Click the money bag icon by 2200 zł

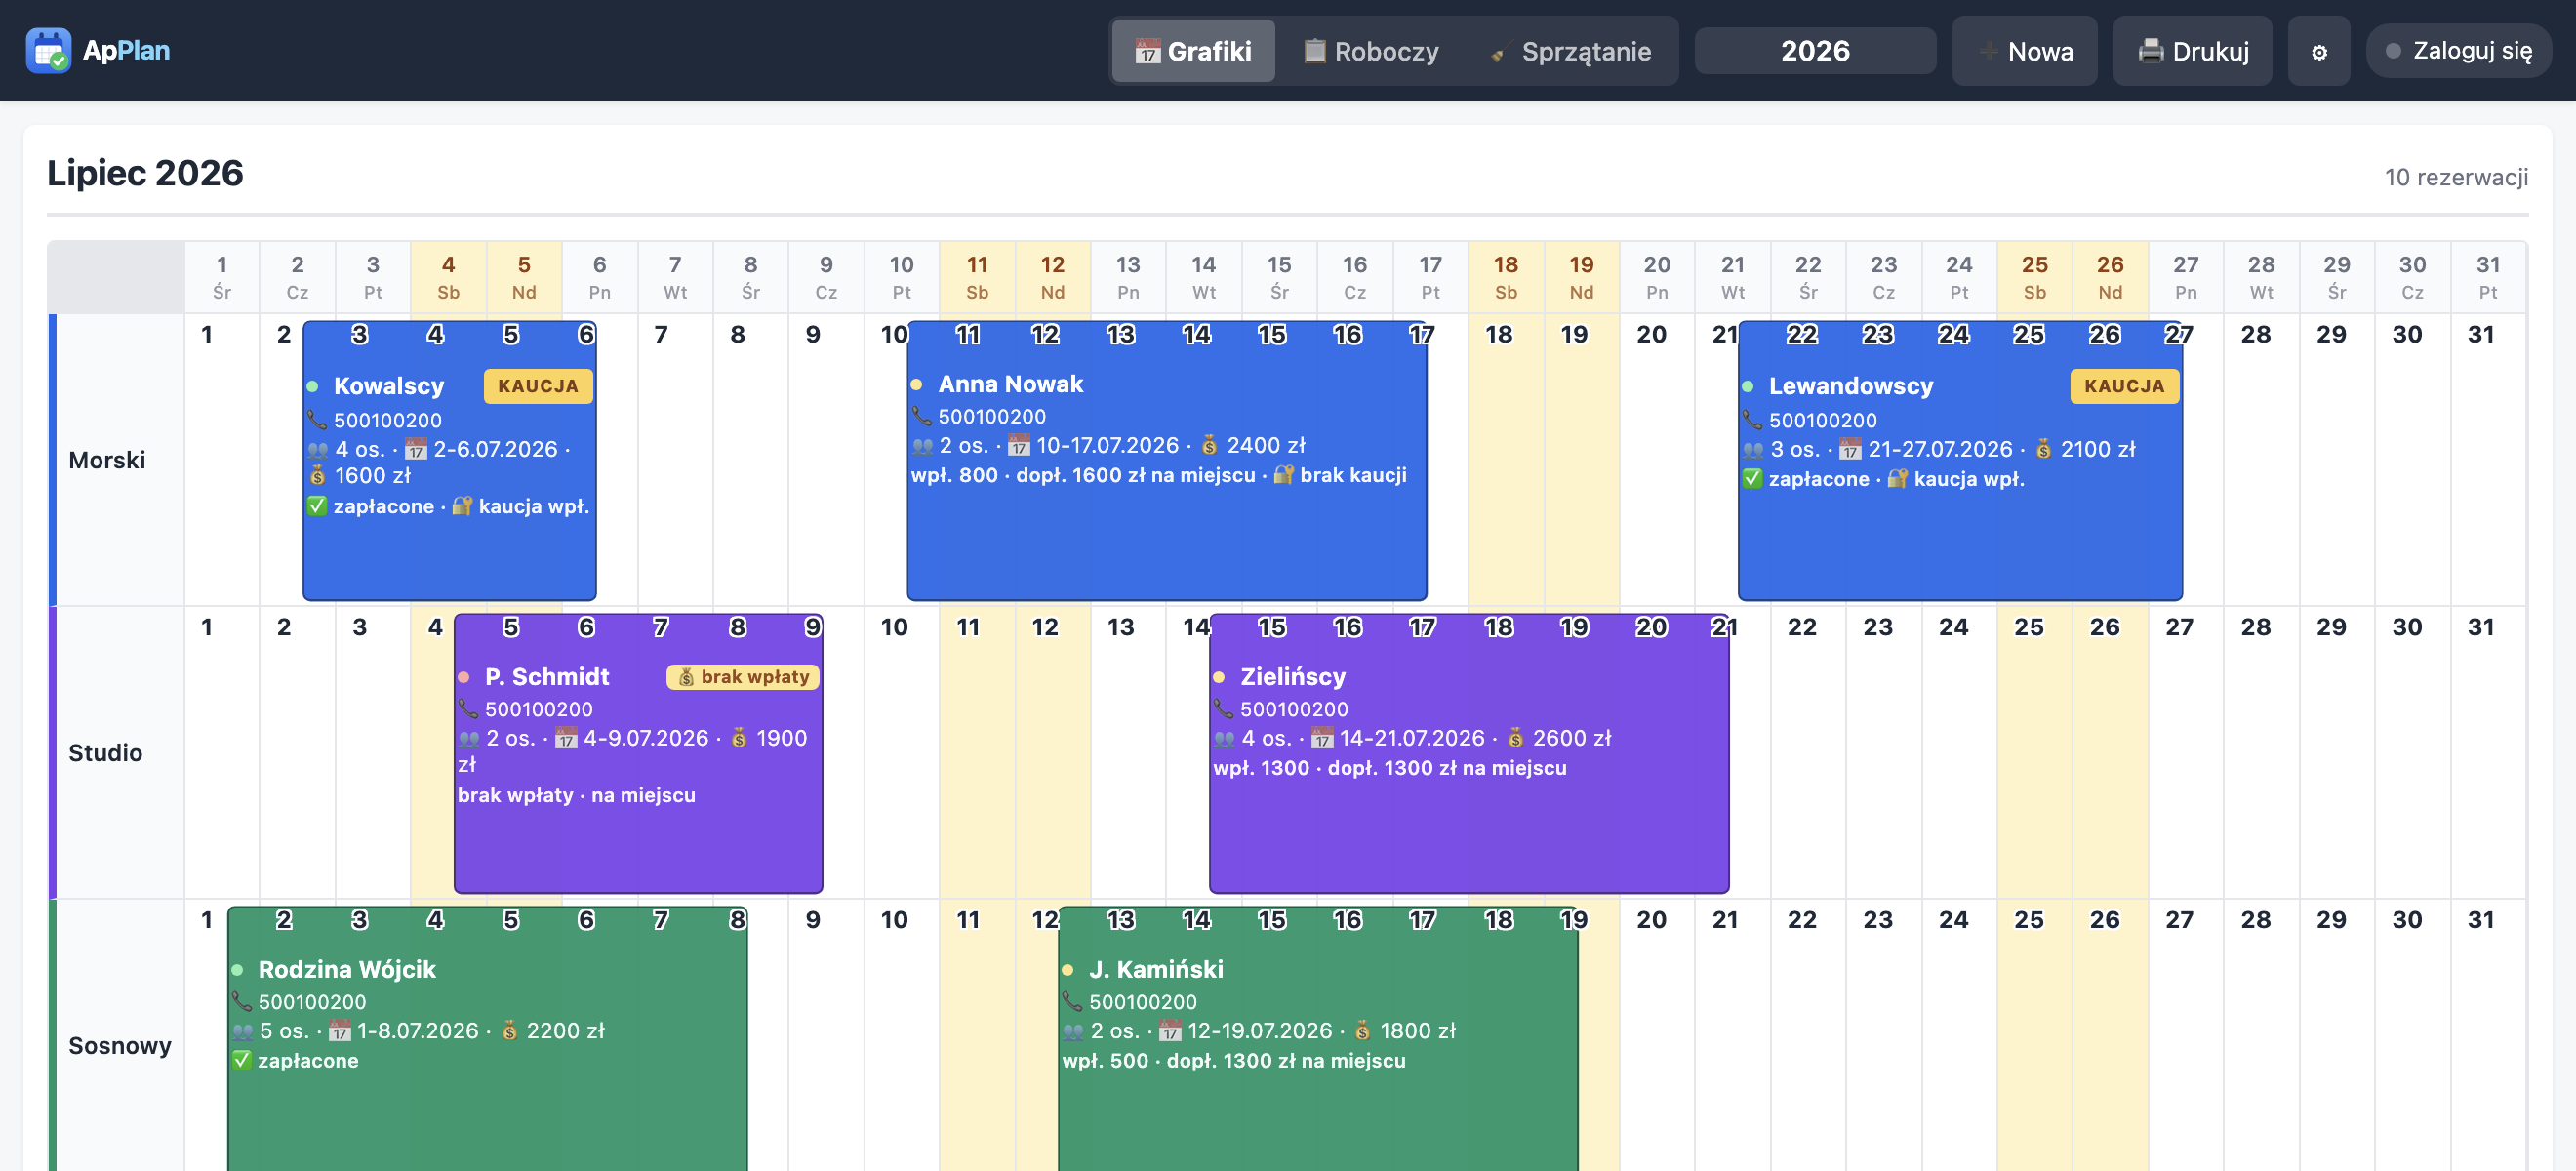[x=509, y=1031]
